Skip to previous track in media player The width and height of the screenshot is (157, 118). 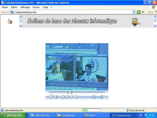tap(63, 97)
